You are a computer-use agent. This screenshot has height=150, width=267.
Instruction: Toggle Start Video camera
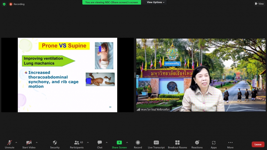click(x=29, y=143)
